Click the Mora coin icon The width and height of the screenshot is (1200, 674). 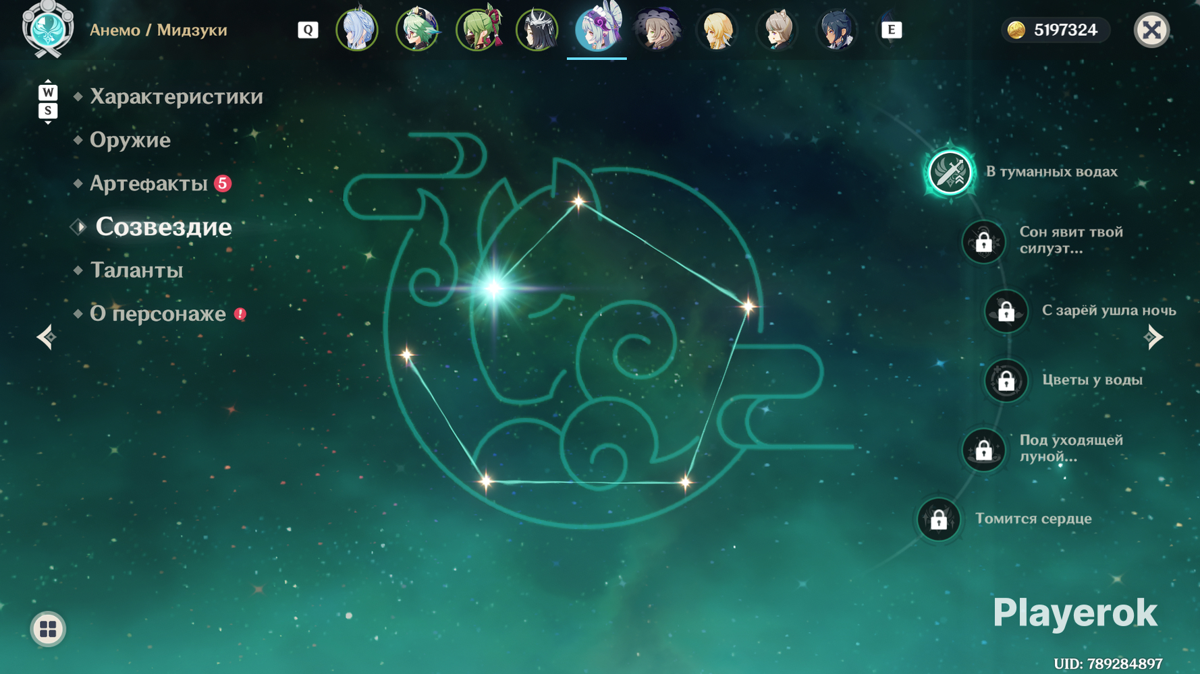[1016, 30]
